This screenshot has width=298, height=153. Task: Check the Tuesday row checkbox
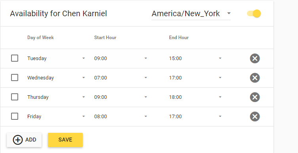[15, 58]
